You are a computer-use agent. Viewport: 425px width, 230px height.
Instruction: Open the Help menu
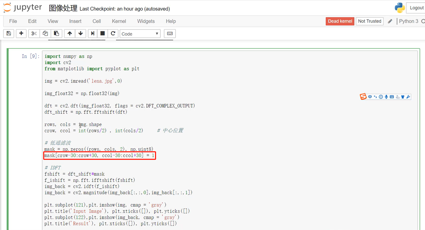[171, 21]
